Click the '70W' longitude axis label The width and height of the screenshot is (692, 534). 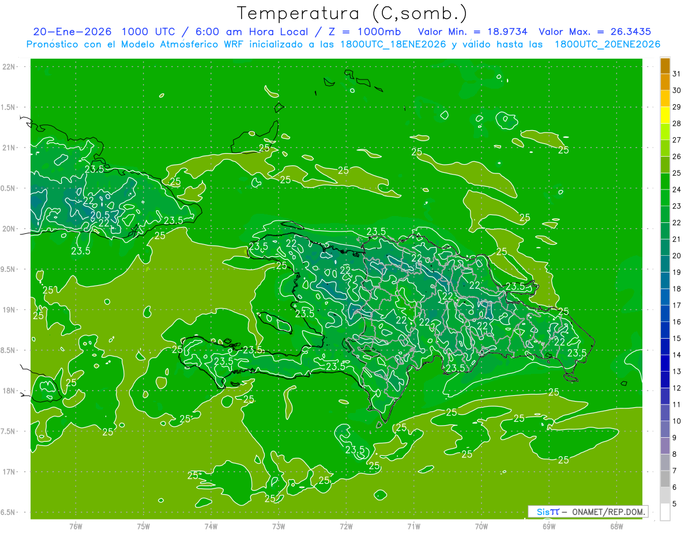[x=482, y=526]
